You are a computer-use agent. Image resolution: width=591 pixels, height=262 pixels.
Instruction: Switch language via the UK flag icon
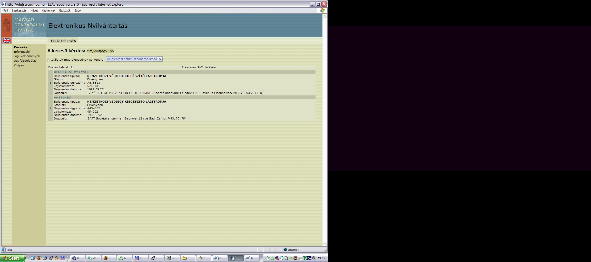tap(7, 40)
